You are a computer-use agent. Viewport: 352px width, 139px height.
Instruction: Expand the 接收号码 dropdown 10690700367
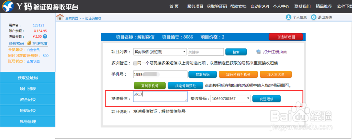(x=231, y=98)
